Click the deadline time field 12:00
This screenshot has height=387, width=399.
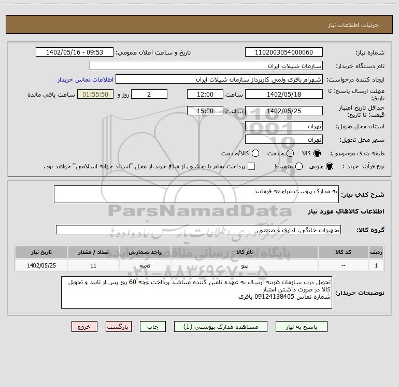click(205, 94)
